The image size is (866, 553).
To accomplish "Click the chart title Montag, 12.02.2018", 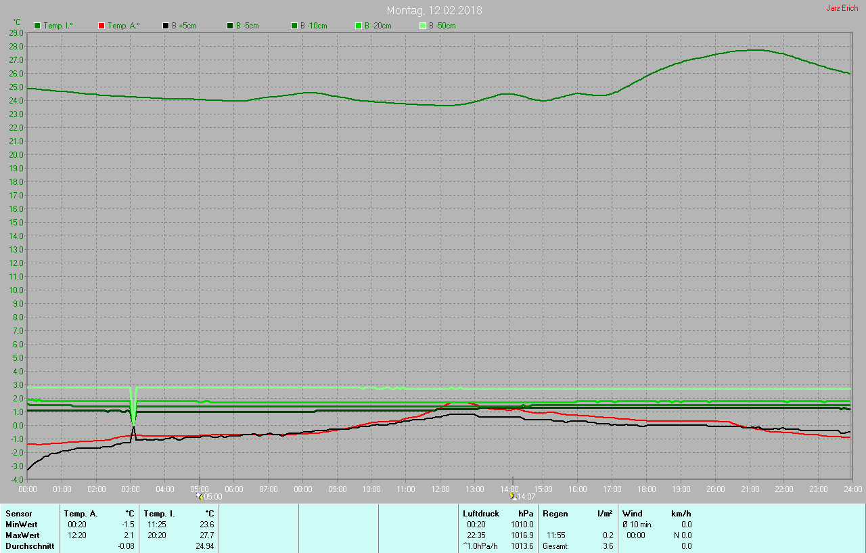I will point(434,11).
